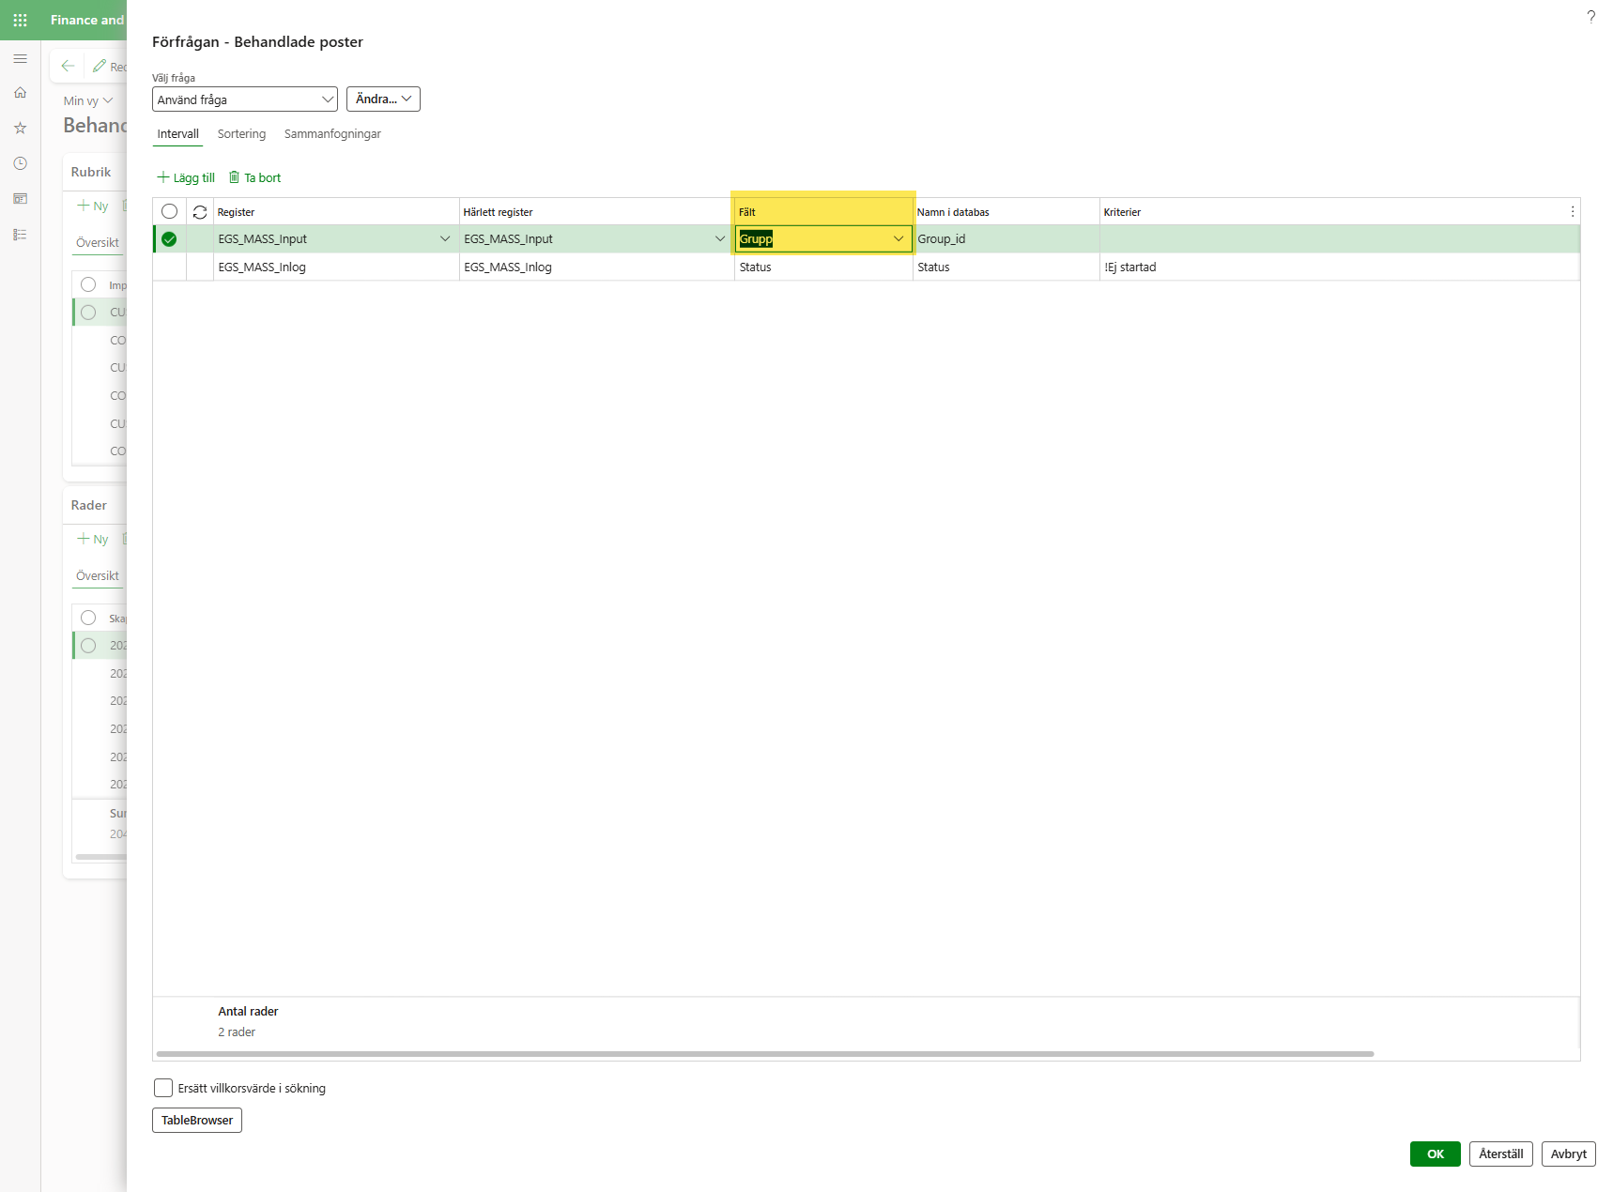
Task: Enable Ersätt villkorsvärde i sökning checkbox
Action: click(x=163, y=1088)
